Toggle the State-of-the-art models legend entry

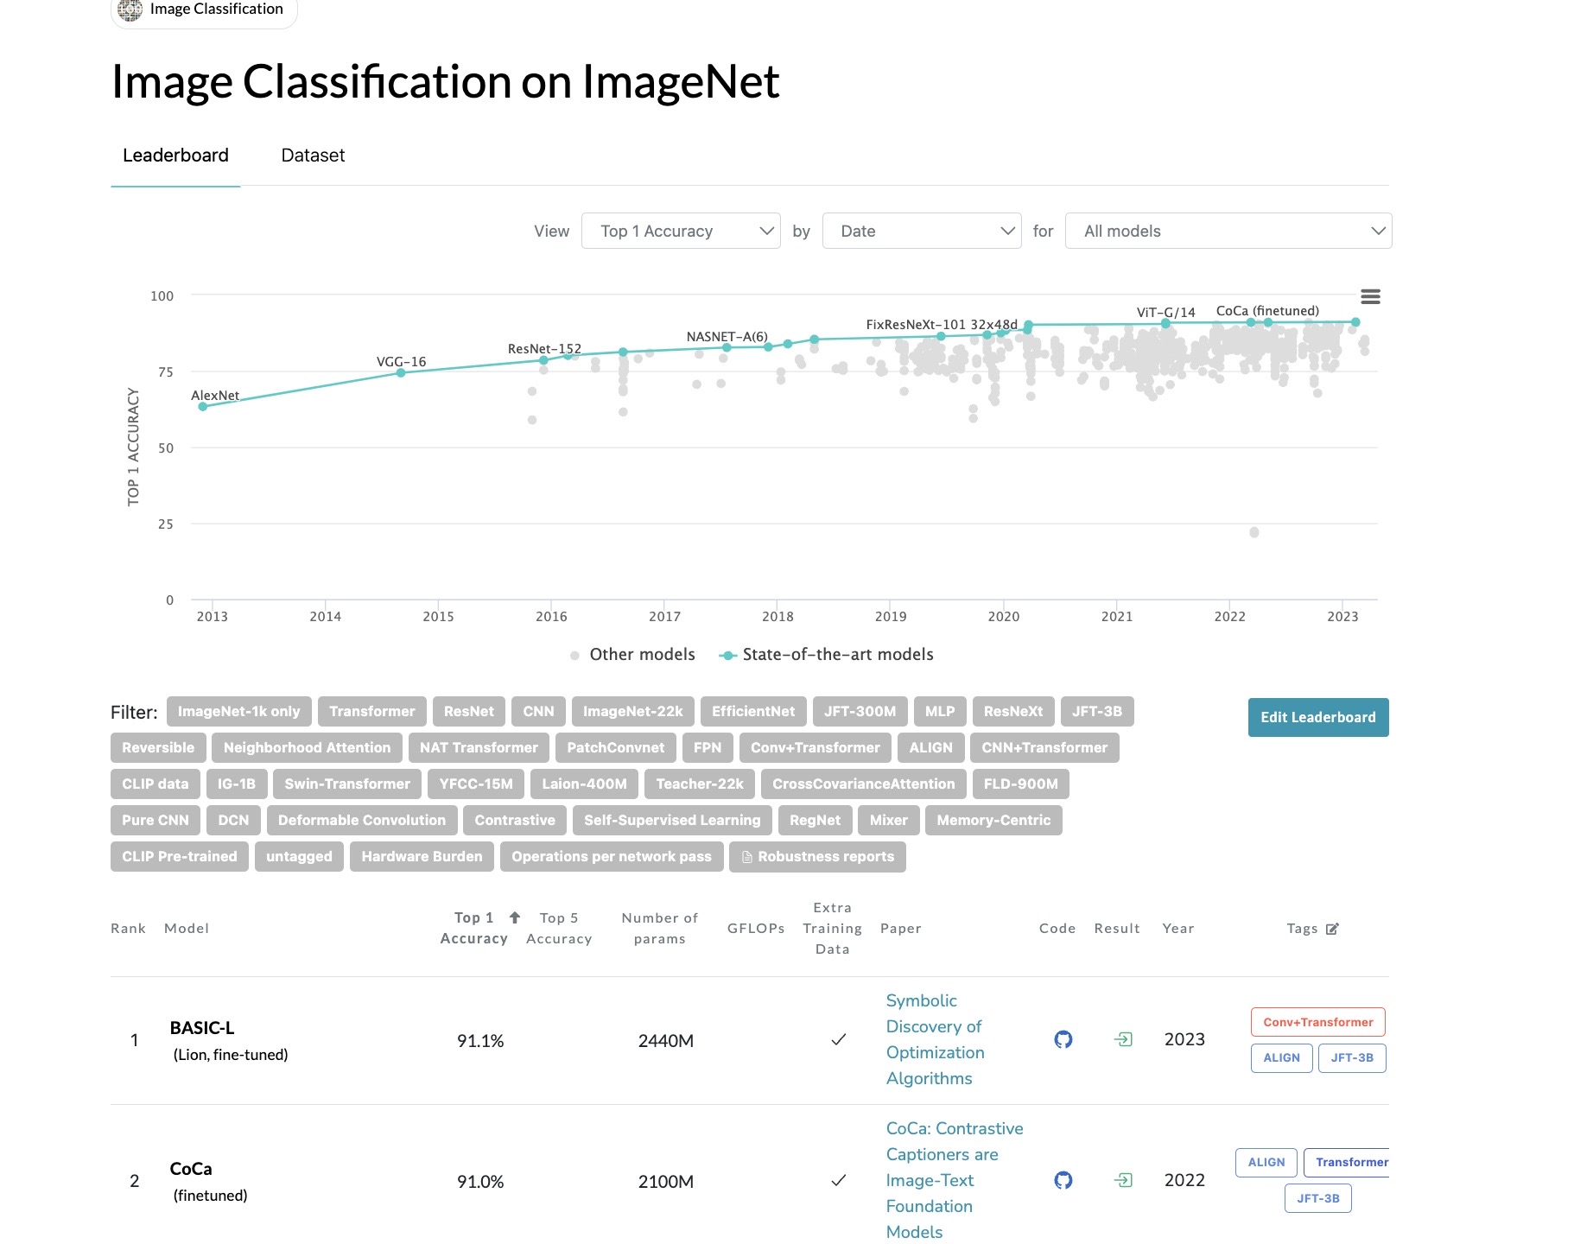[827, 655]
